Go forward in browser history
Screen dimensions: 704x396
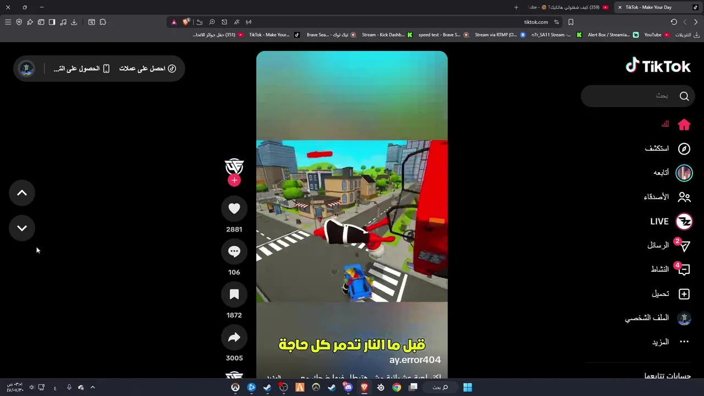coord(685,22)
